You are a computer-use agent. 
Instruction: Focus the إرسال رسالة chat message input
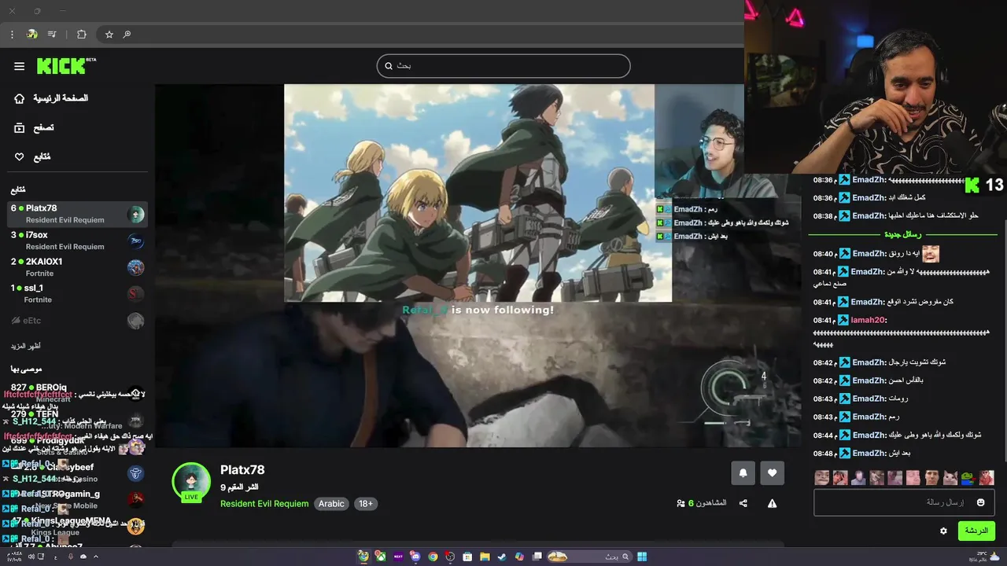(905, 502)
